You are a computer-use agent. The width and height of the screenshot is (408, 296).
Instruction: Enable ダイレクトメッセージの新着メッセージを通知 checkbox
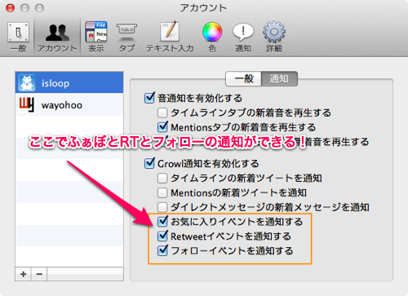[162, 207]
